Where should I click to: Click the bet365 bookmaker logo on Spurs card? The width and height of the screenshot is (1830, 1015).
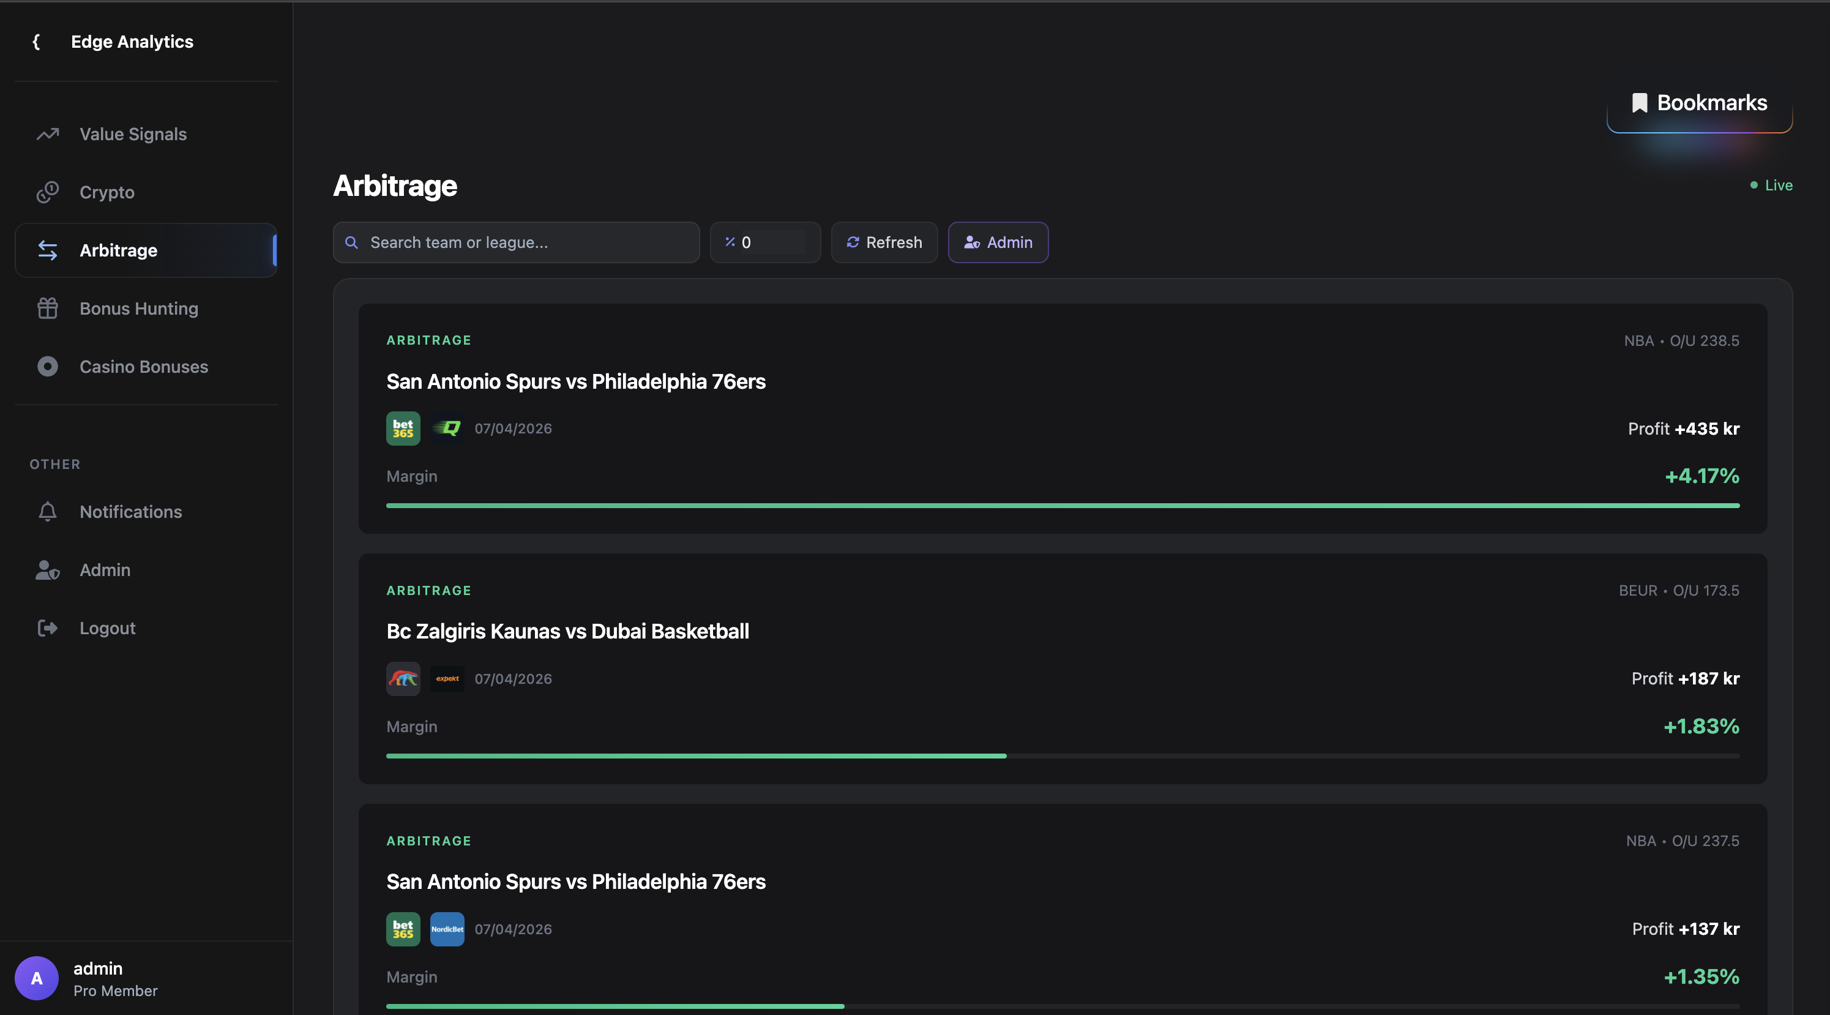click(x=403, y=428)
